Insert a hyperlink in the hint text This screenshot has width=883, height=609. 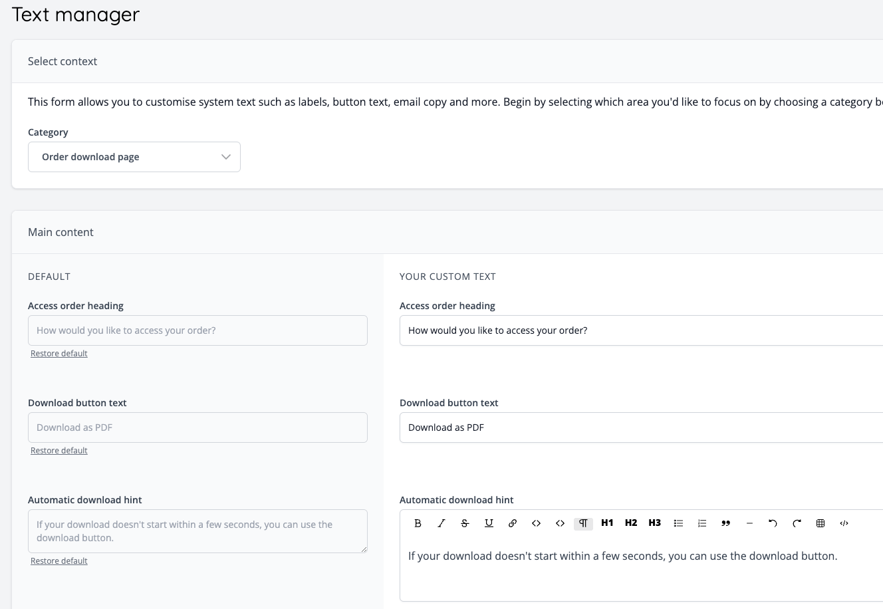(513, 523)
